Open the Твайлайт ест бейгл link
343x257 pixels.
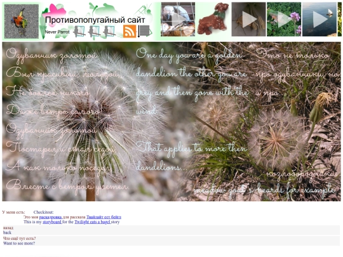coord(104,217)
